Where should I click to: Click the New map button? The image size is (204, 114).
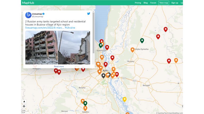[x=164, y=3]
